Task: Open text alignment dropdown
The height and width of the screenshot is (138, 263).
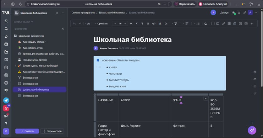Action: point(185,24)
